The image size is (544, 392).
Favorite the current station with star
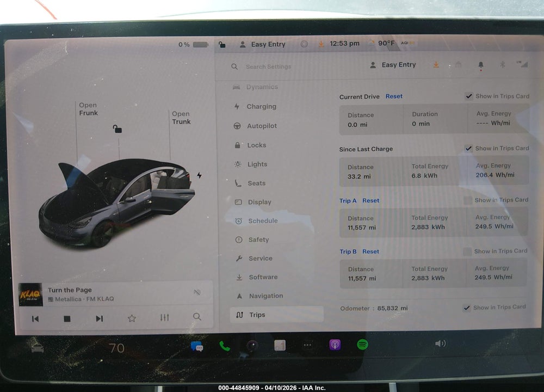click(132, 318)
